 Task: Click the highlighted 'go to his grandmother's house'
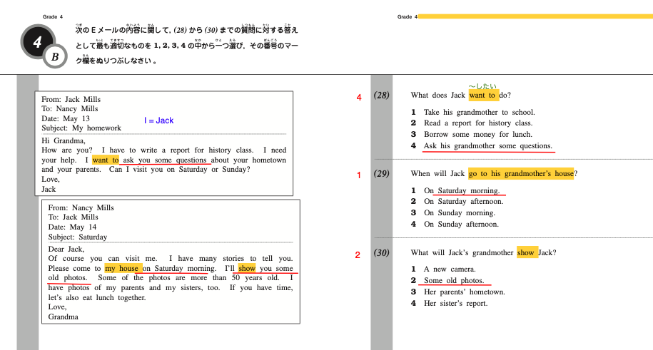[521, 173]
